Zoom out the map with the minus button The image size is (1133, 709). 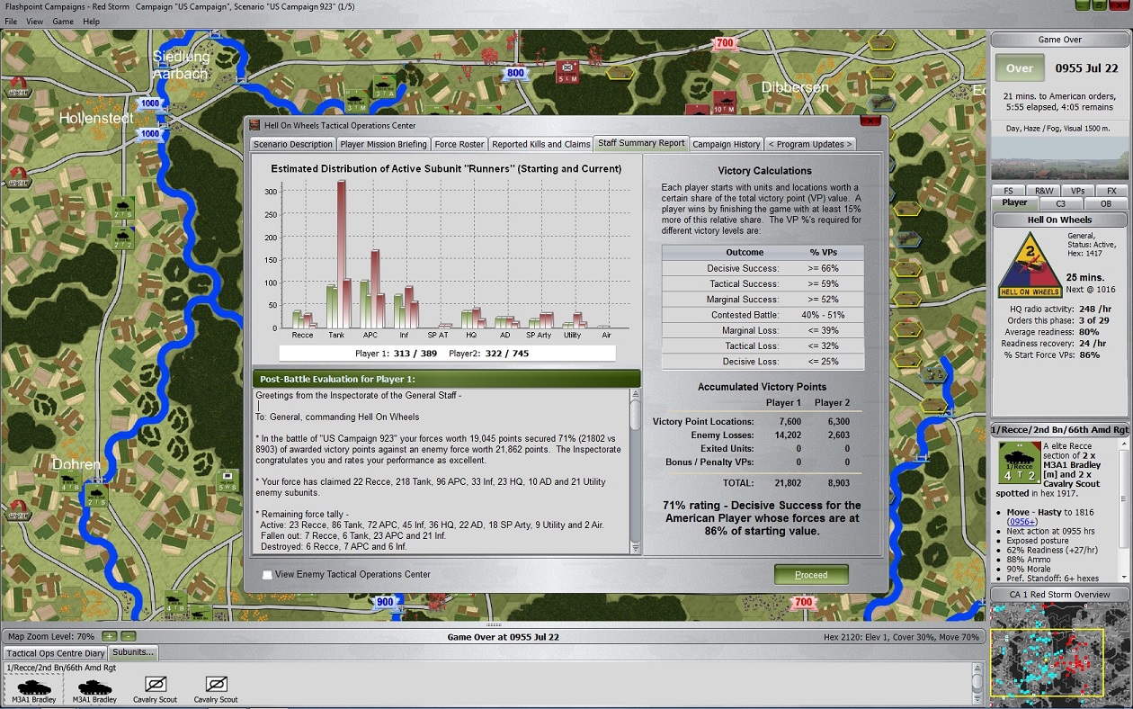[128, 636]
